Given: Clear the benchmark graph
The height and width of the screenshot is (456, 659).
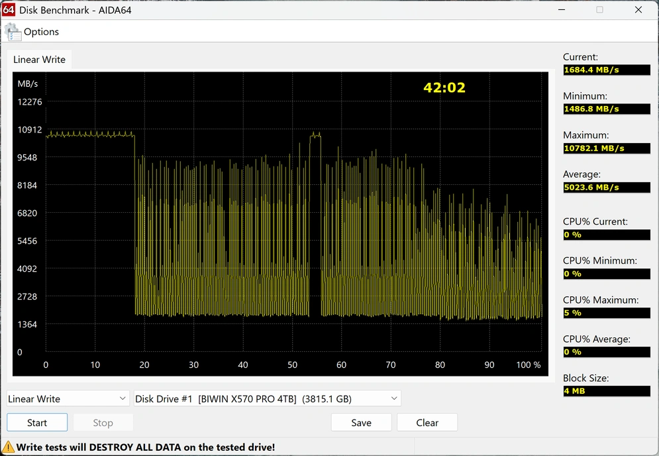Looking at the screenshot, I should pyautogui.click(x=427, y=423).
